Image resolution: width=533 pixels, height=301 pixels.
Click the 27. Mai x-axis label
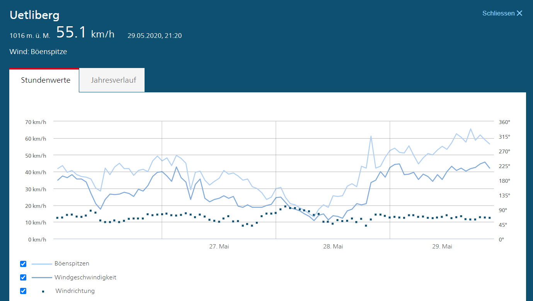(x=219, y=247)
